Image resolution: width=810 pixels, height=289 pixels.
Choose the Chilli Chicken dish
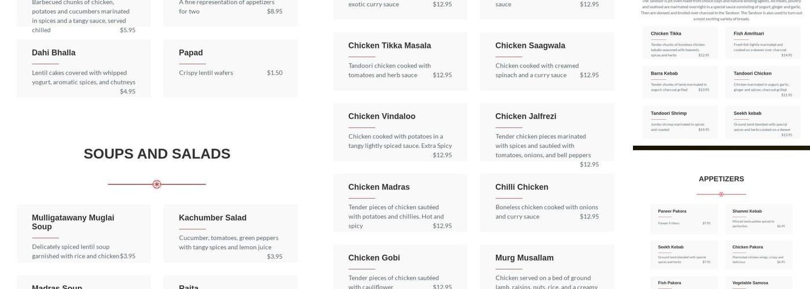[521, 187]
